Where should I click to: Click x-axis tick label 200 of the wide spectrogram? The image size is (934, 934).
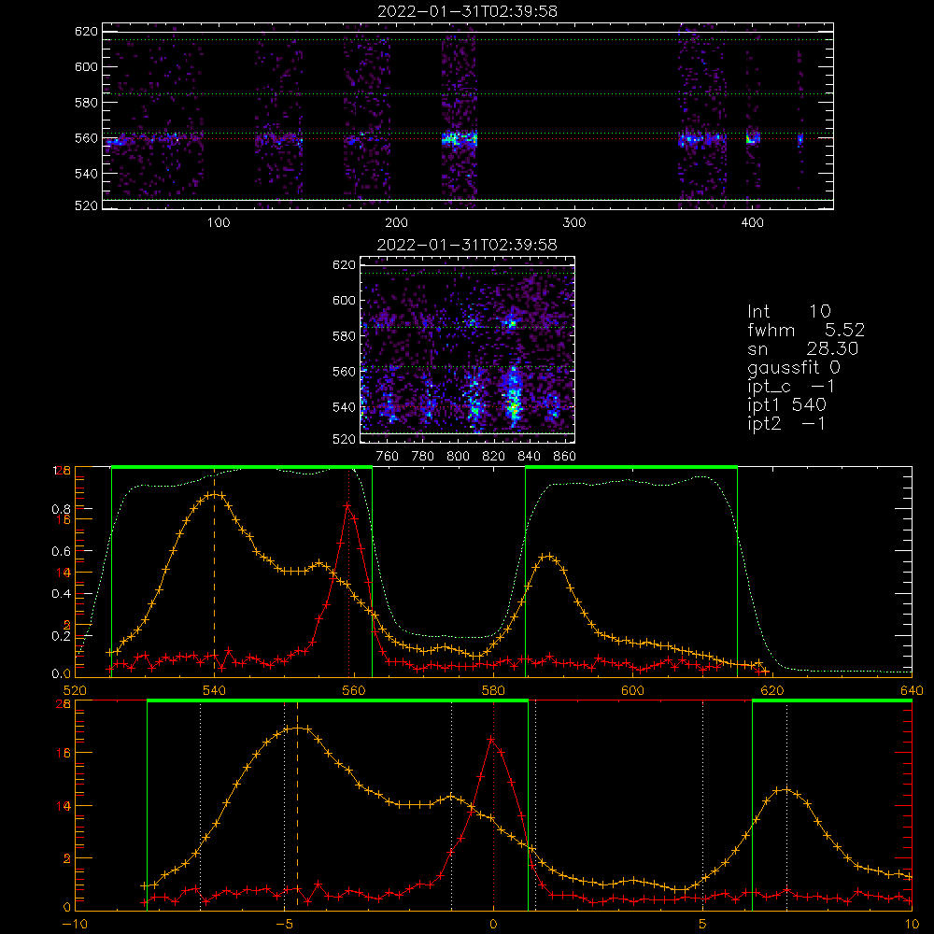point(396,223)
